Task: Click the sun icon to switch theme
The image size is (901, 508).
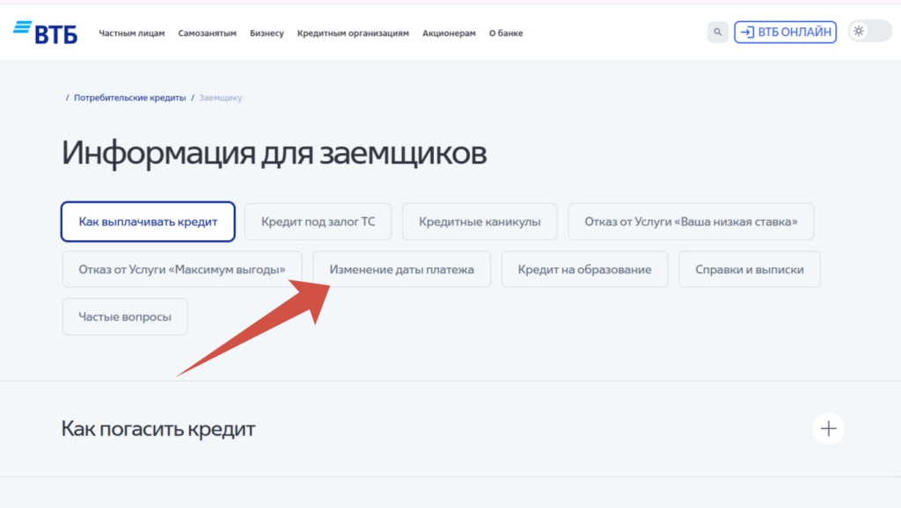Action: pos(858,31)
